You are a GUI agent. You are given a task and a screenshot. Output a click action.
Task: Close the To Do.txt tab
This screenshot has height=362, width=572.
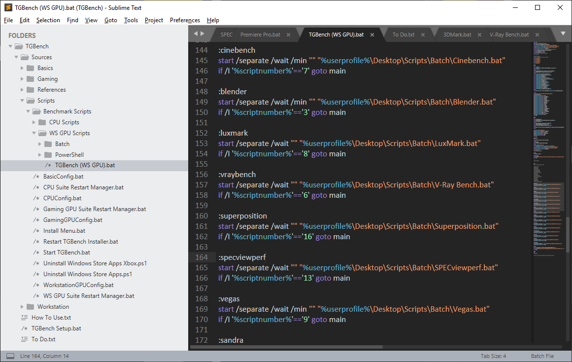pos(423,35)
